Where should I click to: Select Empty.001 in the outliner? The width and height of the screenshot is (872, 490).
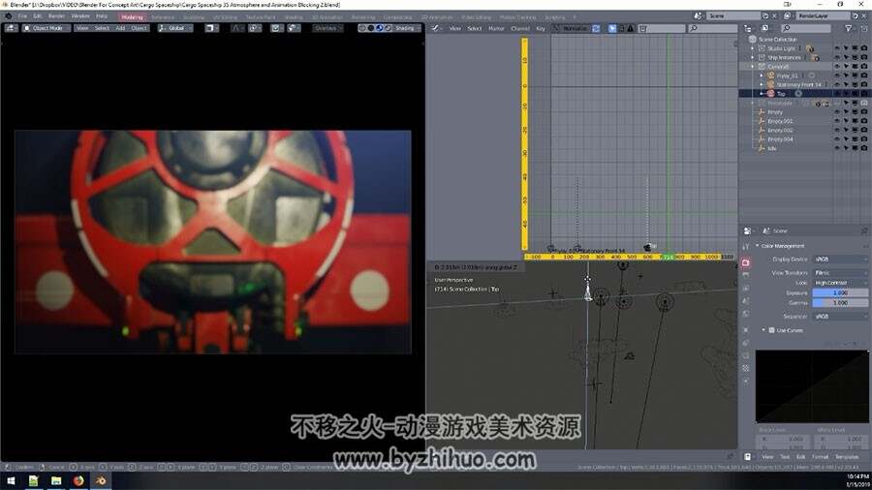tap(780, 121)
